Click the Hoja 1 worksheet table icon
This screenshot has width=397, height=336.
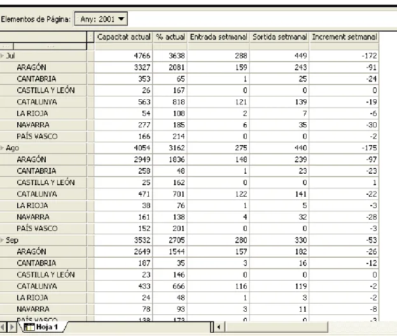click(x=29, y=327)
